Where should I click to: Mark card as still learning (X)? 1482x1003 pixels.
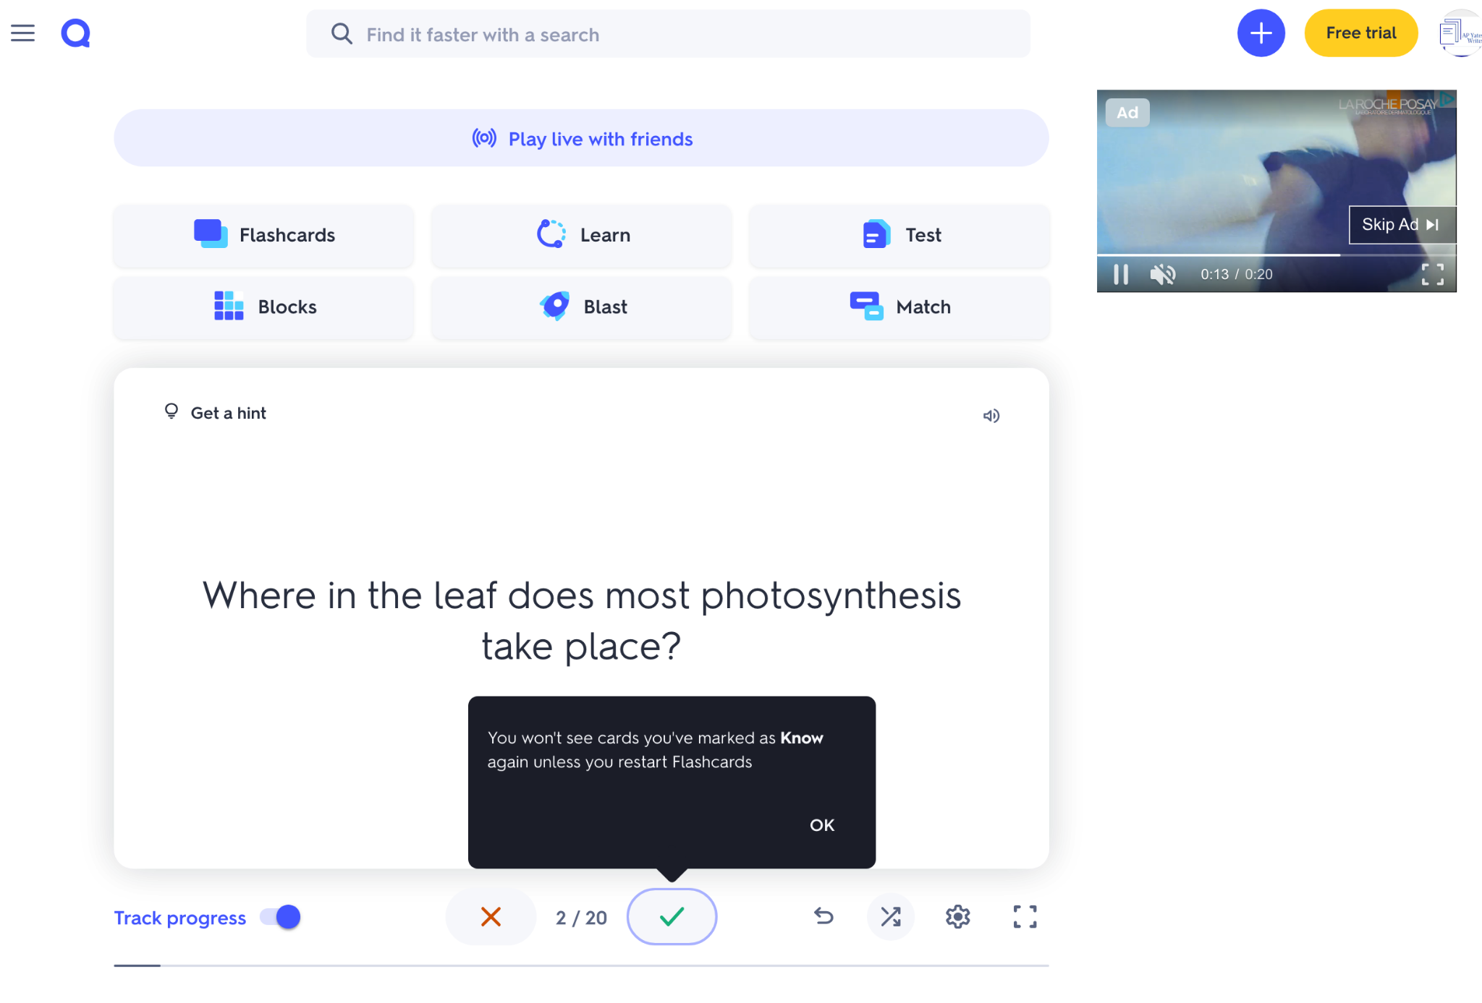pyautogui.click(x=491, y=917)
